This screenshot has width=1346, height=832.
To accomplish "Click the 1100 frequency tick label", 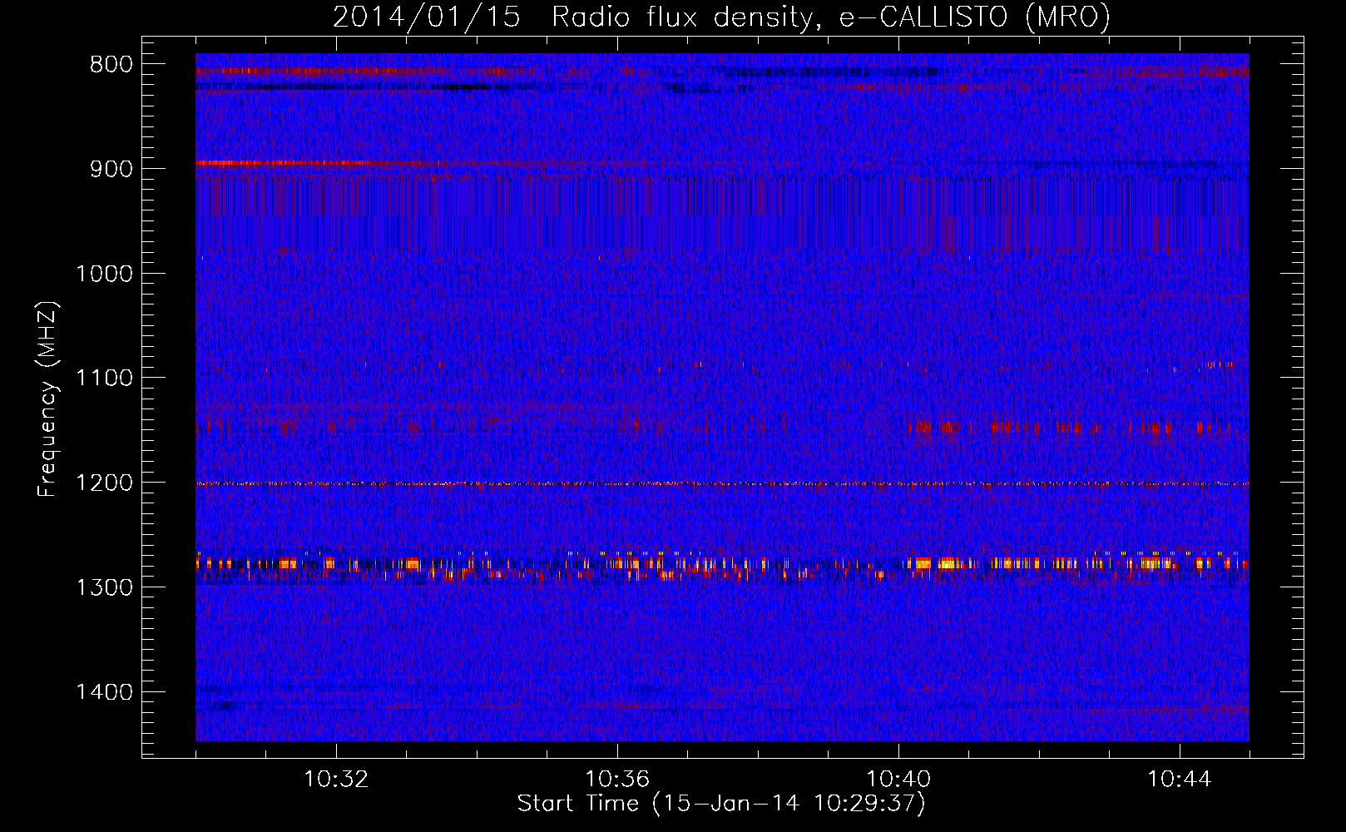I will point(104,379).
